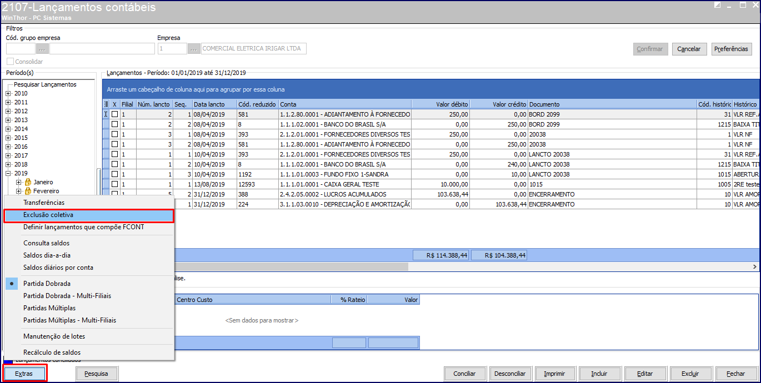
Task: Click the Cancelar filter button
Action: pos(689,49)
